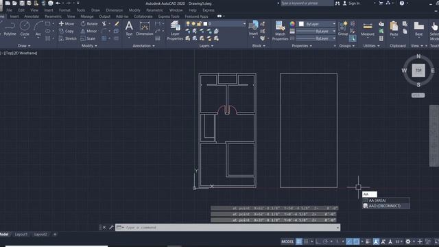
Task: Click Match Properties tool
Action: pyautogui.click(x=280, y=30)
